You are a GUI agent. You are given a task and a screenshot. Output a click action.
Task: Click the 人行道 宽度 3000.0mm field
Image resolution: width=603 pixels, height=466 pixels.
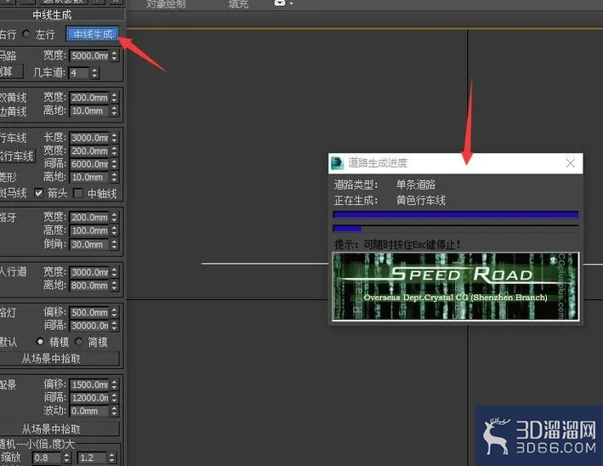click(x=90, y=272)
